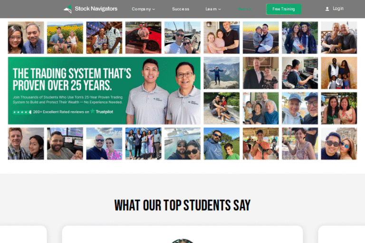Image resolution: width=365 pixels, height=243 pixels.
Task: Open the graduation cap photo thumbnail
Action: [299, 37]
